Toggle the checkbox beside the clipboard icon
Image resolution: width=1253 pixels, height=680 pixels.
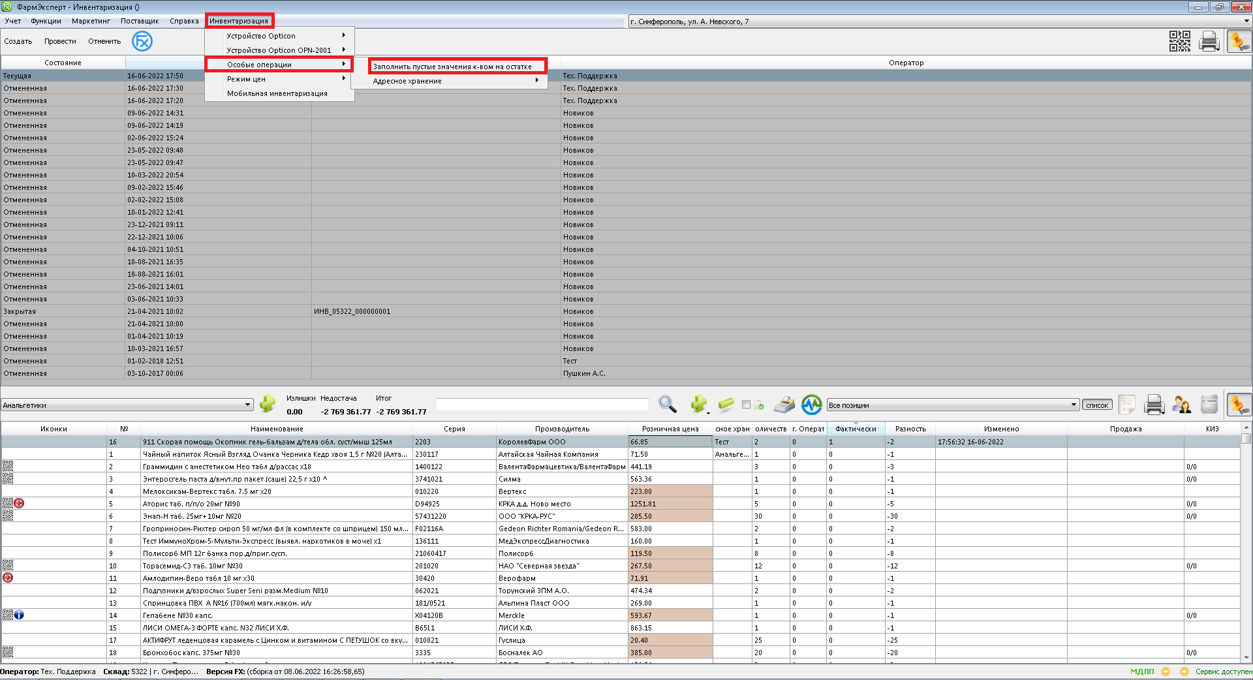[746, 405]
